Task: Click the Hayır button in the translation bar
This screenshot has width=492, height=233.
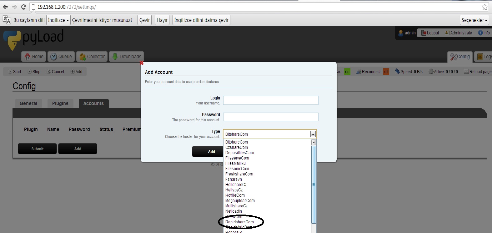Action: point(162,20)
